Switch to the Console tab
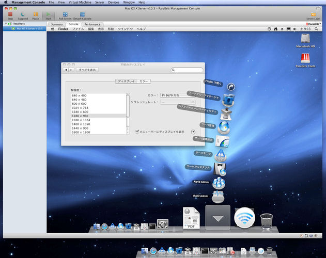 (x=73, y=24)
